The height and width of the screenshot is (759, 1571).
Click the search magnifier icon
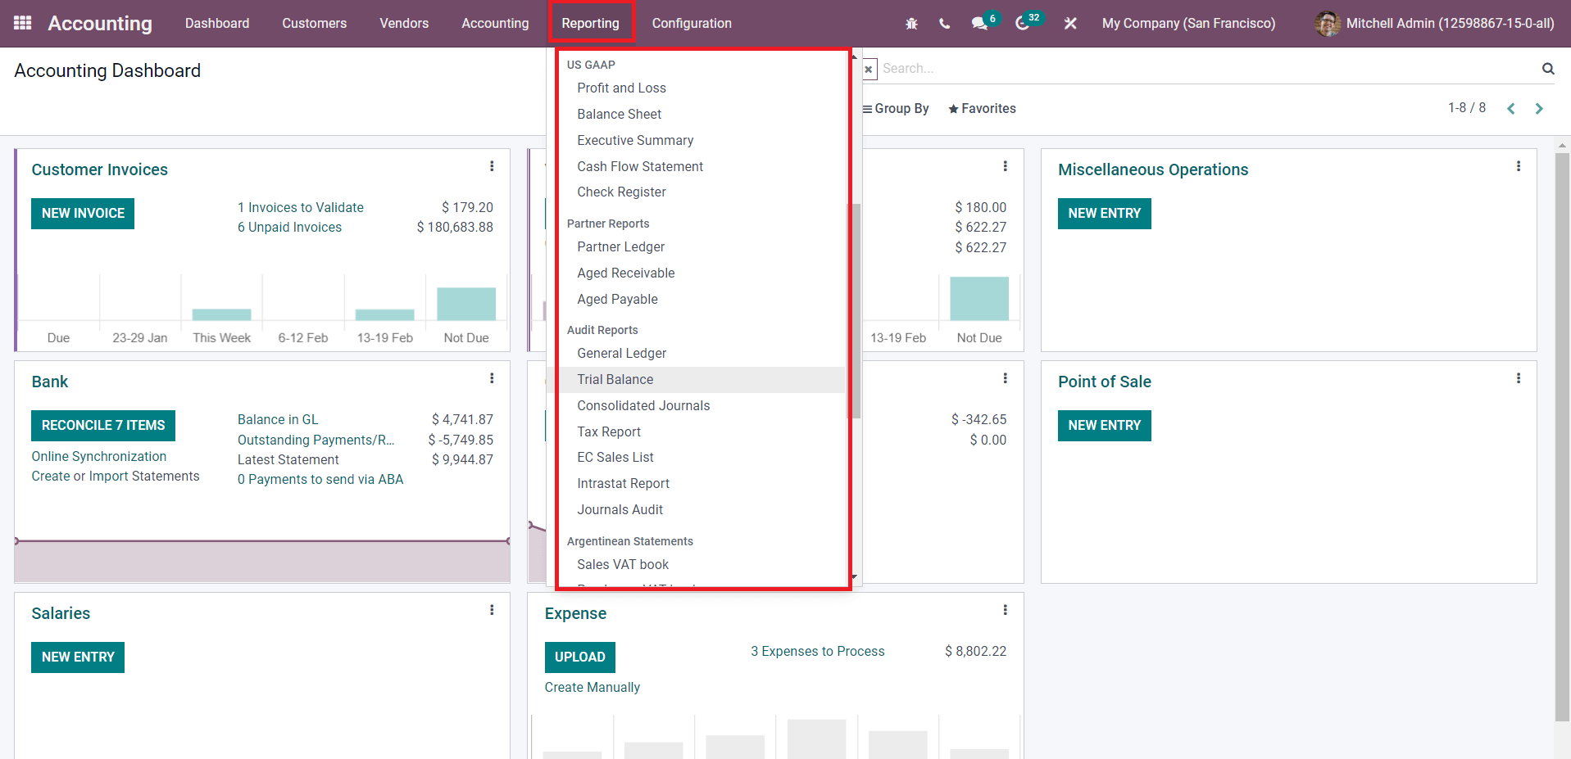1548,69
